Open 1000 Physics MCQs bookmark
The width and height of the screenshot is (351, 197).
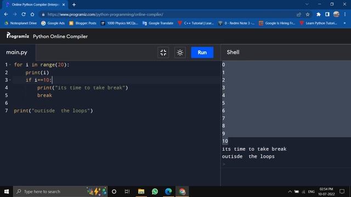point(120,23)
